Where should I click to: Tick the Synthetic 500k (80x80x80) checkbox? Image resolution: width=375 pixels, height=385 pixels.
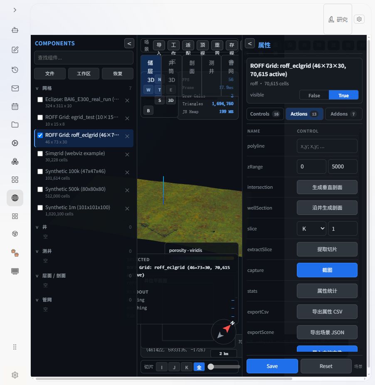pos(40,189)
